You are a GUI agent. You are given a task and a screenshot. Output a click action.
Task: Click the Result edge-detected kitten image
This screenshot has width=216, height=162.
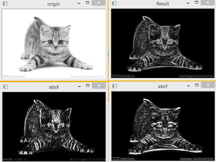tap(163, 43)
